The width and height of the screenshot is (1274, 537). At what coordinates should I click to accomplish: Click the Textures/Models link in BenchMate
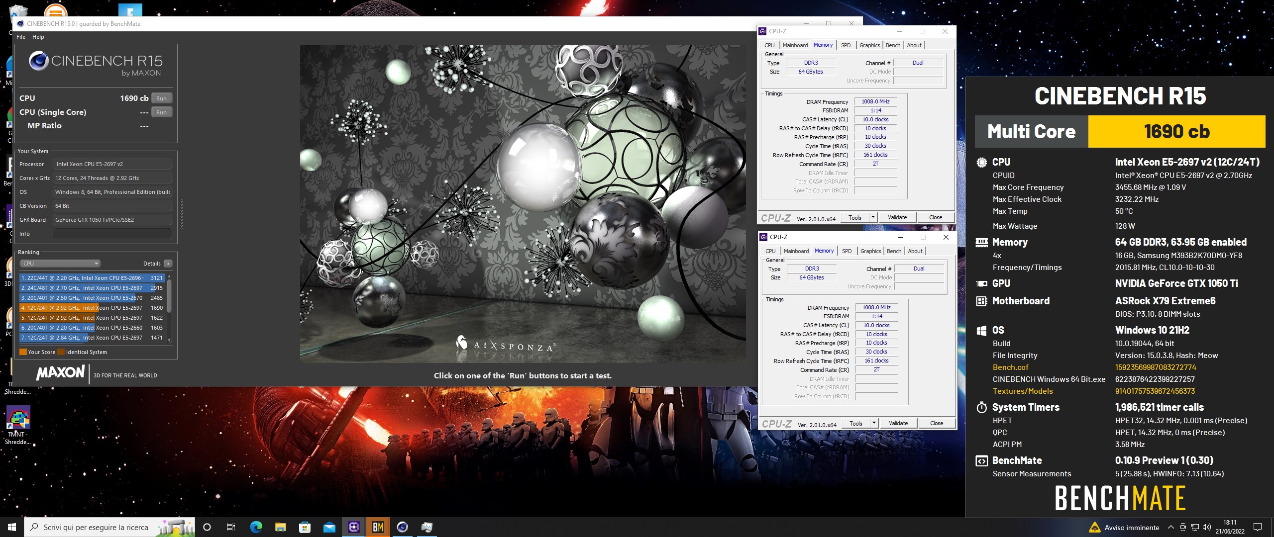point(1023,391)
